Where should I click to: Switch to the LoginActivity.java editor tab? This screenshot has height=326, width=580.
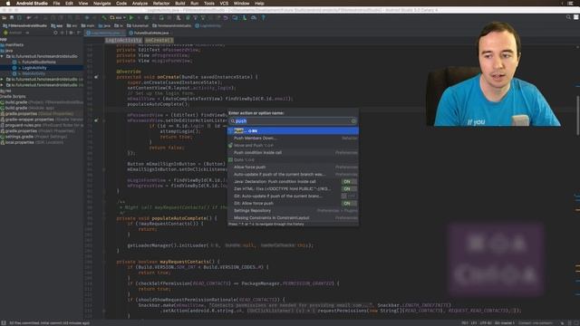click(105, 33)
